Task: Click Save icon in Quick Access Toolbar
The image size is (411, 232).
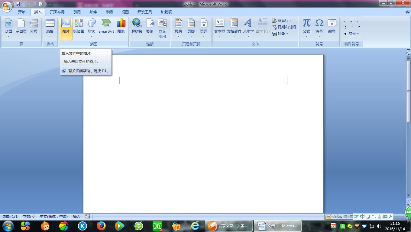Action: click(18, 4)
